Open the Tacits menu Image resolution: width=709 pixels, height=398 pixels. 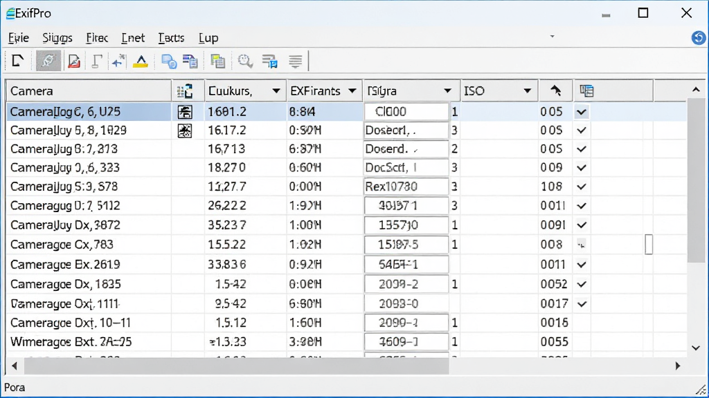point(172,38)
